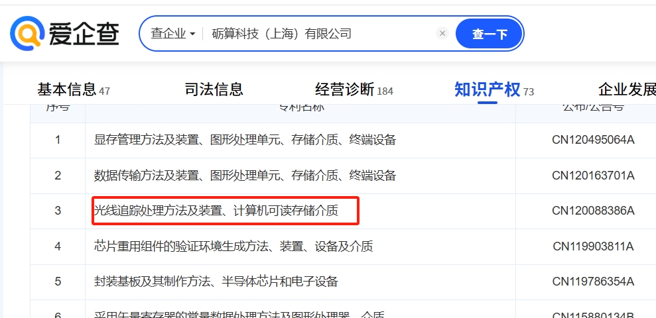
Task: Select publication number CN119903811A
Action: [593, 246]
